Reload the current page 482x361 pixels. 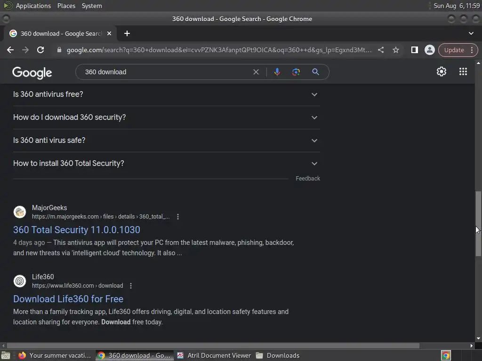(x=40, y=50)
